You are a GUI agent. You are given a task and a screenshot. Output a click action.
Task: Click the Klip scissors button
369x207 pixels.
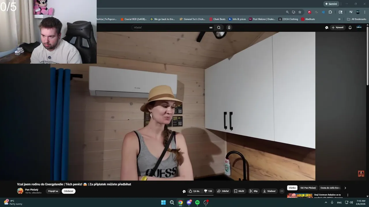254,191
